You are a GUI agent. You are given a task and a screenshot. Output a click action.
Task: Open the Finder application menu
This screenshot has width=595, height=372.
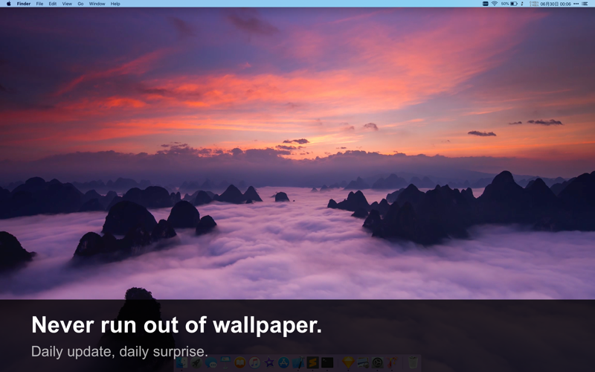pyautogui.click(x=24, y=4)
